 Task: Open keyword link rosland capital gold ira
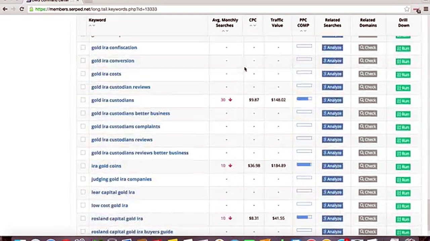click(x=117, y=219)
